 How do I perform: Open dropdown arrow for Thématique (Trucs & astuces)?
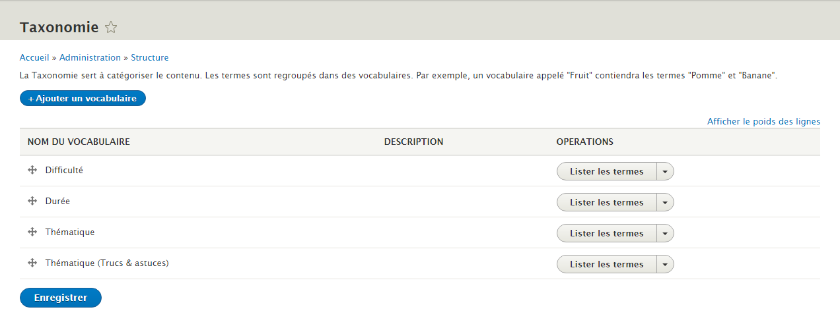pyautogui.click(x=665, y=264)
